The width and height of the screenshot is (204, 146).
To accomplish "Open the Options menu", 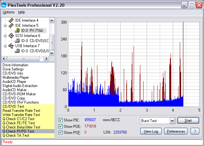I will [x=9, y=12].
